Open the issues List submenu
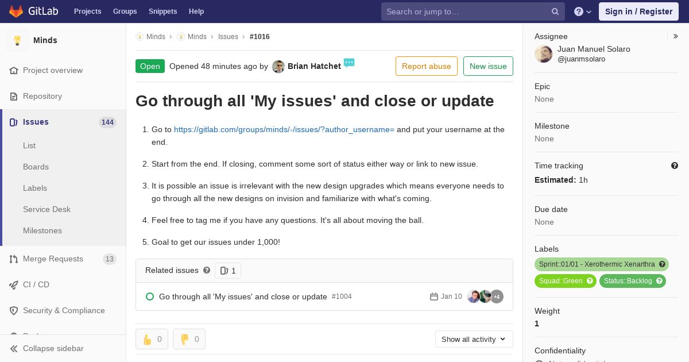 (29, 145)
